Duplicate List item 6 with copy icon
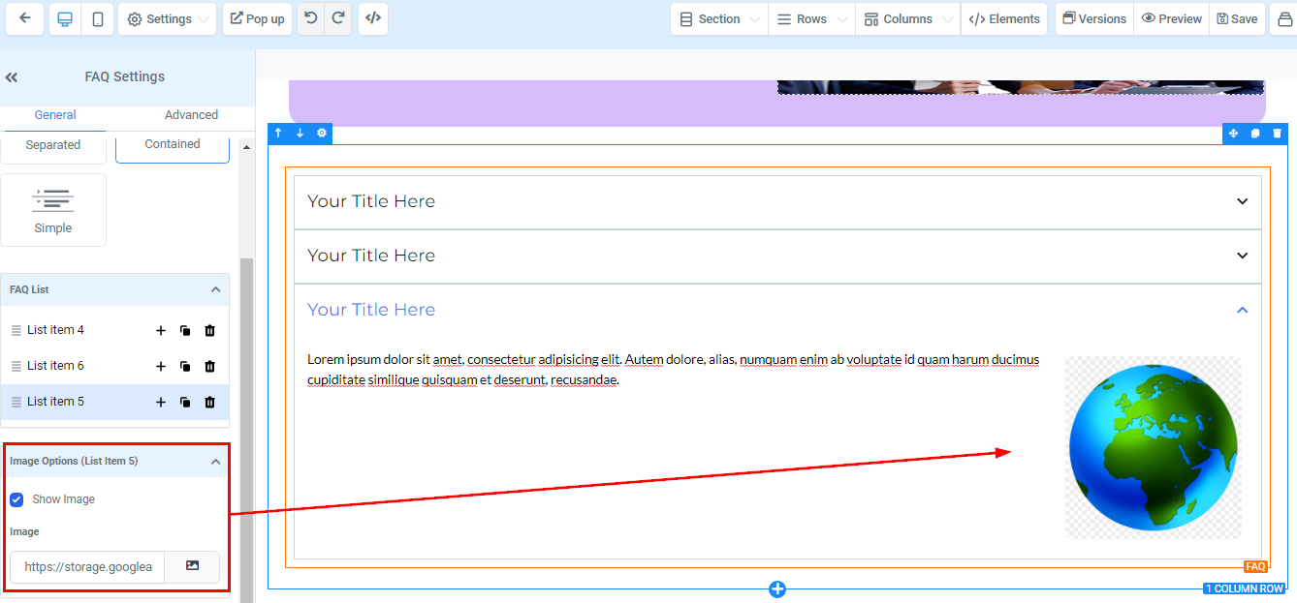 [185, 367]
